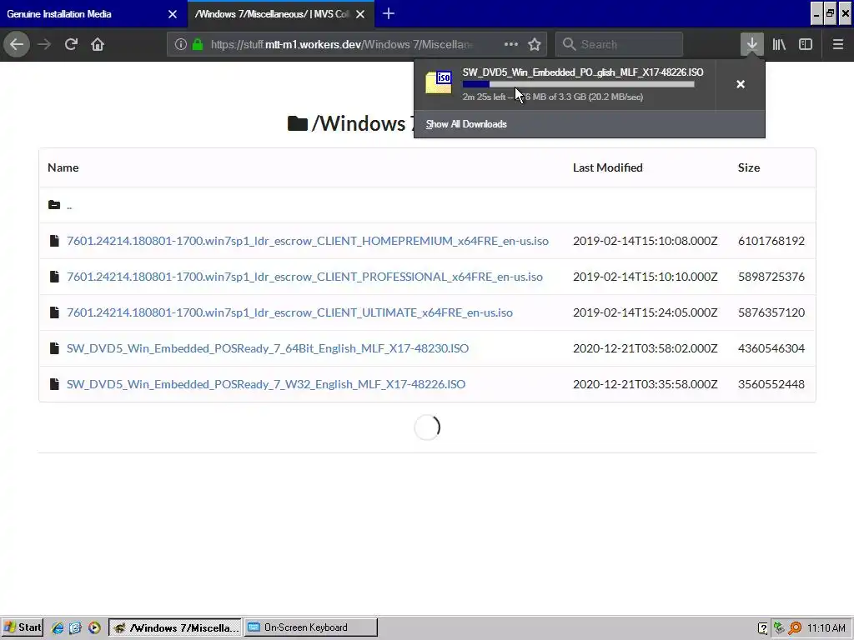Image resolution: width=854 pixels, height=640 pixels.
Task: Go back to the previous page
Action: (x=17, y=44)
